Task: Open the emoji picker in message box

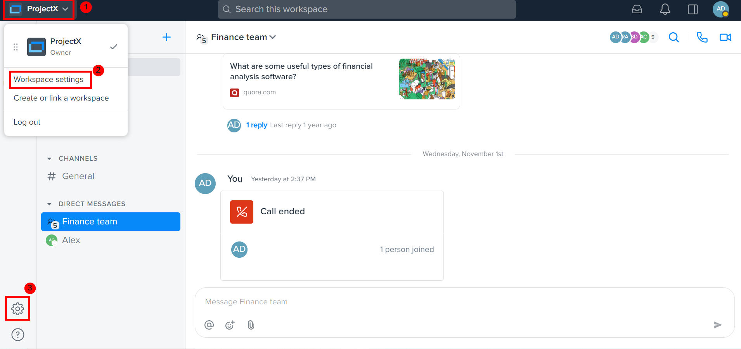Action: pyautogui.click(x=230, y=325)
